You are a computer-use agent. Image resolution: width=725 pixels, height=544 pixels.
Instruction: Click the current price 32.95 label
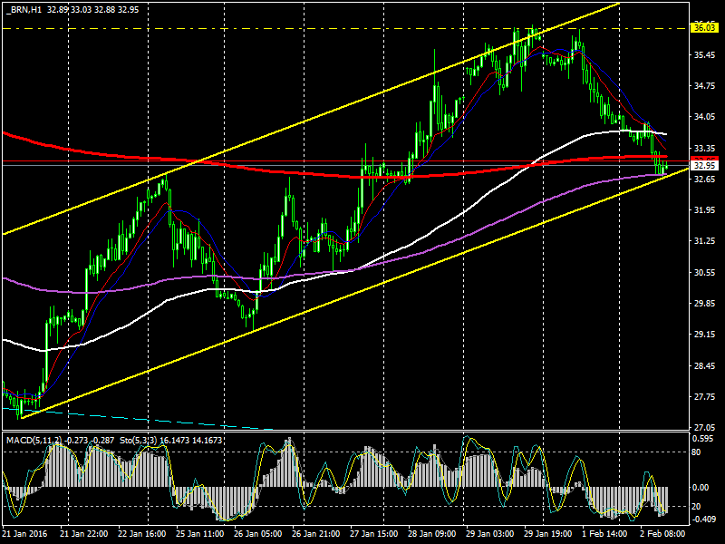tap(705, 165)
